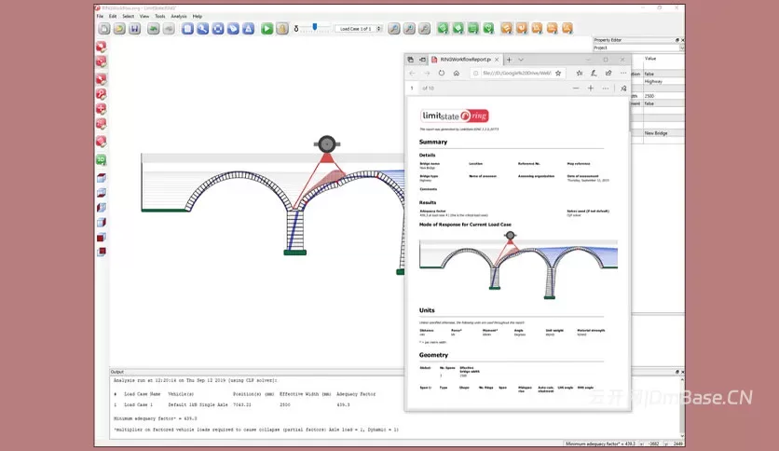Click the blue four-arrows toolbar icon
Screen dimensions: 779x451
218,29
